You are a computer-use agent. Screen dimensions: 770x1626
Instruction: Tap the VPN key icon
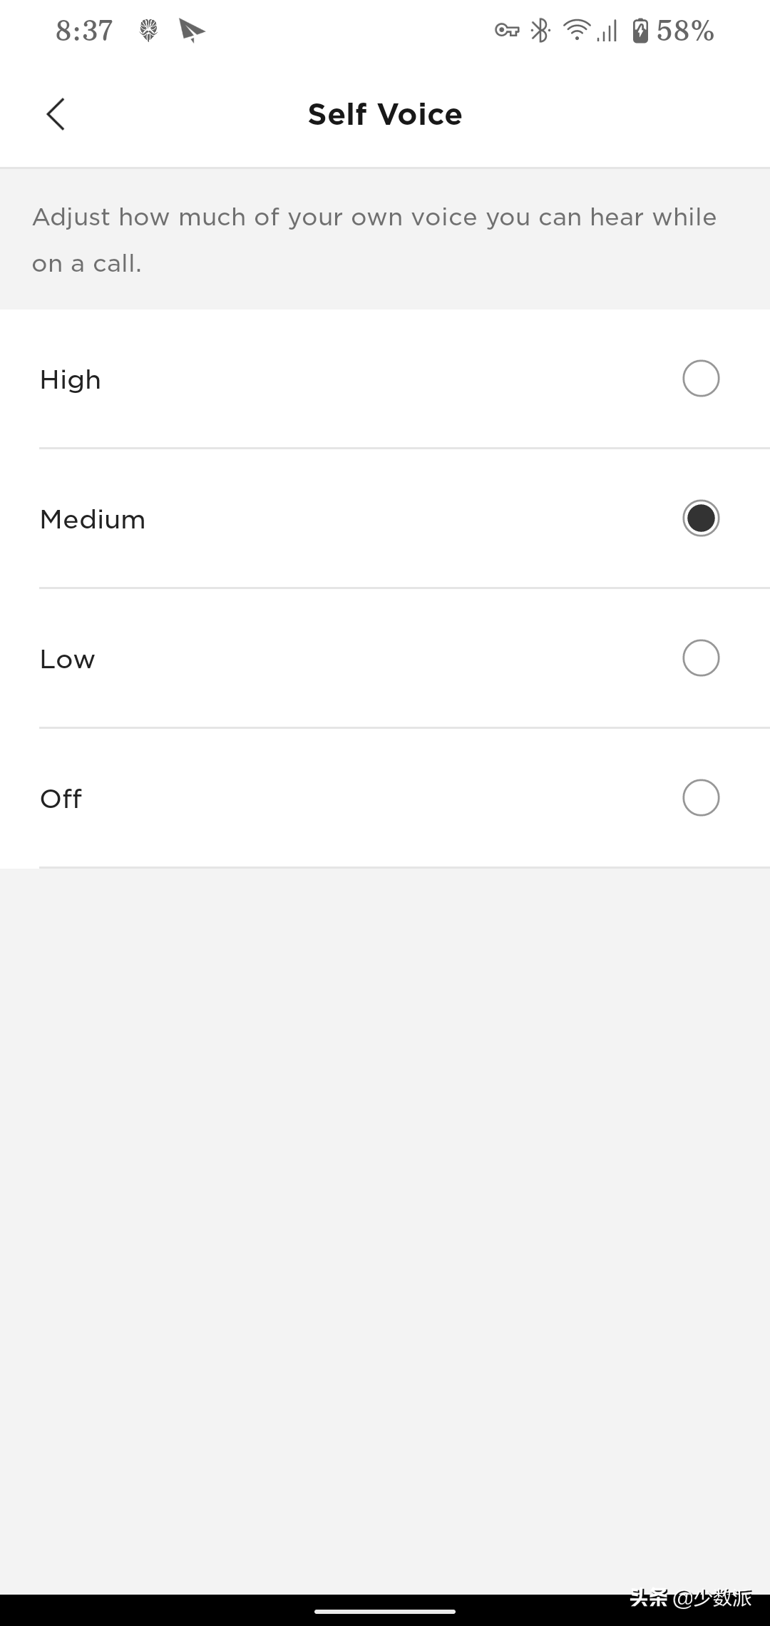coord(507,31)
